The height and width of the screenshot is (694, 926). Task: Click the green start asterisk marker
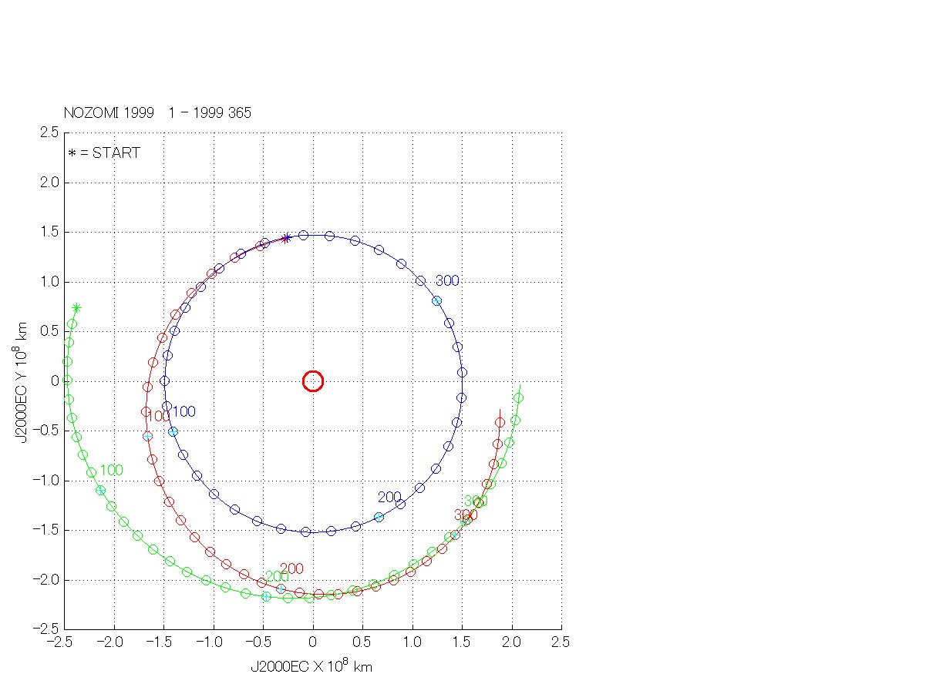click(76, 308)
